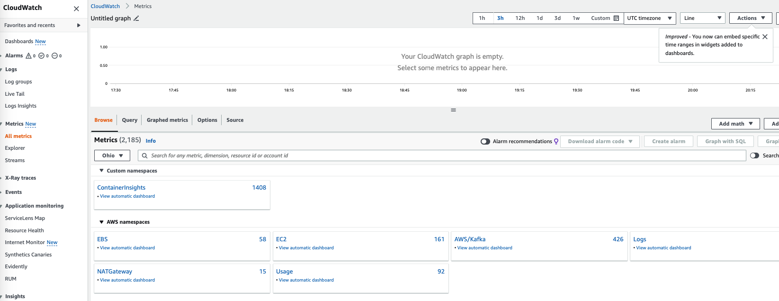
Task: View automatic dashboard for ContainerInsights
Action: [x=127, y=196]
